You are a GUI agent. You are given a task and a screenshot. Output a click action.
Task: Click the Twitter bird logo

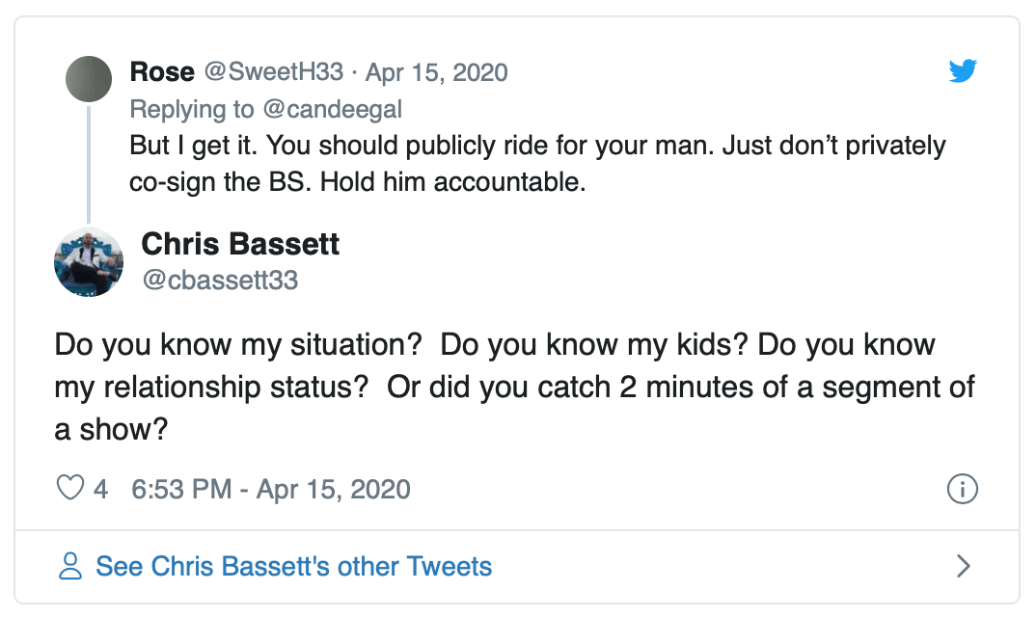pyautogui.click(x=963, y=71)
